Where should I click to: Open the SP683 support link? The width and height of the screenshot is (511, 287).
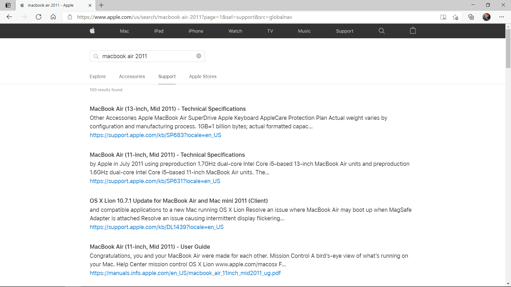(155, 135)
